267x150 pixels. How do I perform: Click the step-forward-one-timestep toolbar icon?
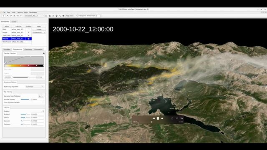[18, 16]
